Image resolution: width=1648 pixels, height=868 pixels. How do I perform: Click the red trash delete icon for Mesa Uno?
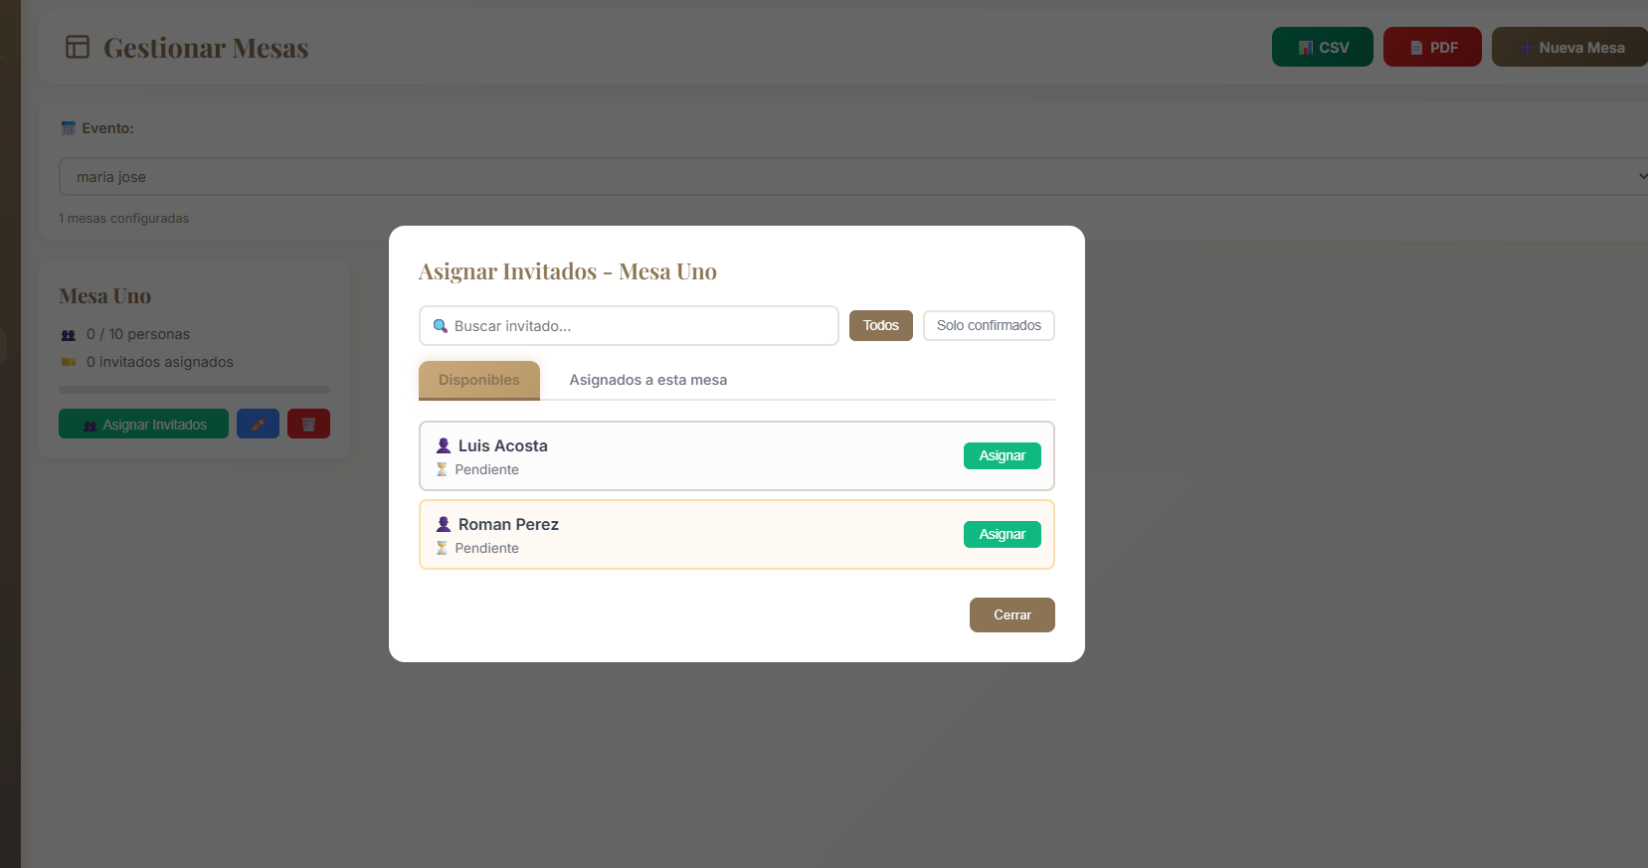point(308,425)
